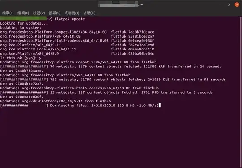The image size is (242, 168).
Task: Click the hash 7a18b7f81ace in the update list
Action: 141,32
